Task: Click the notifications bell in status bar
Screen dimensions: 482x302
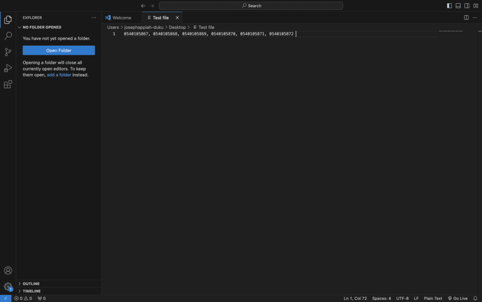Action: [475, 298]
